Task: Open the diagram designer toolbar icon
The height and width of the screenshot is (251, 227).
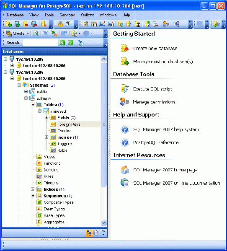Action: coord(176,24)
